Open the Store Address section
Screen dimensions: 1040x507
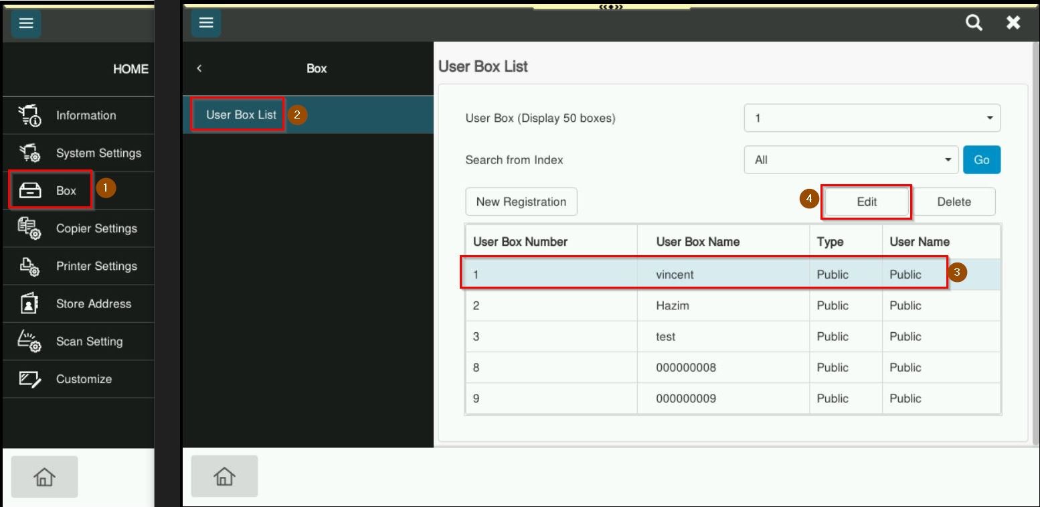click(93, 303)
